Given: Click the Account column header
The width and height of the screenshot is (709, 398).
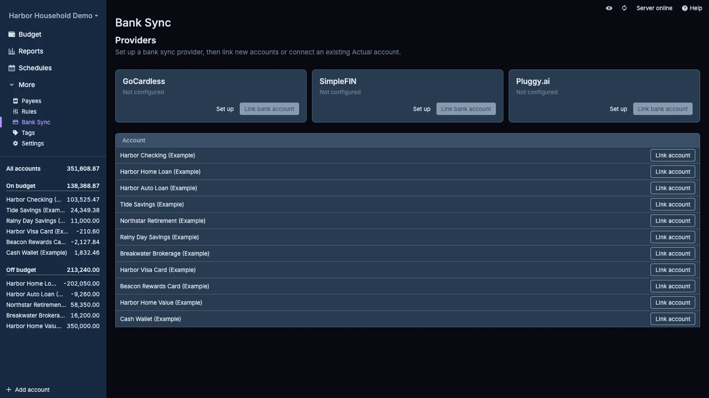Looking at the screenshot, I should pos(134,140).
